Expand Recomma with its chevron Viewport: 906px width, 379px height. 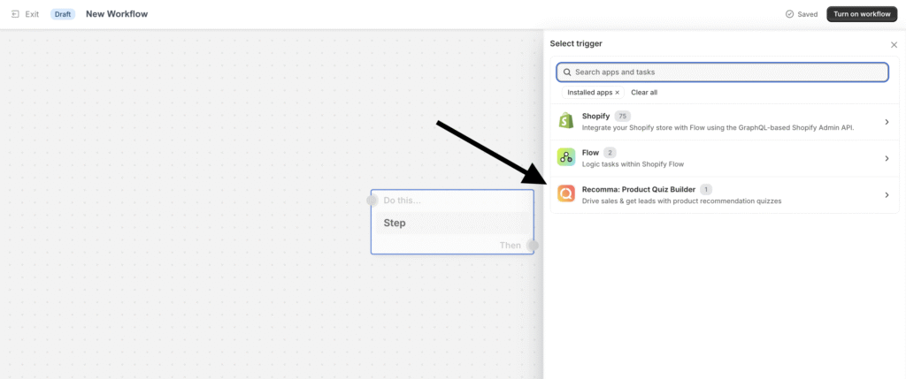[887, 195]
